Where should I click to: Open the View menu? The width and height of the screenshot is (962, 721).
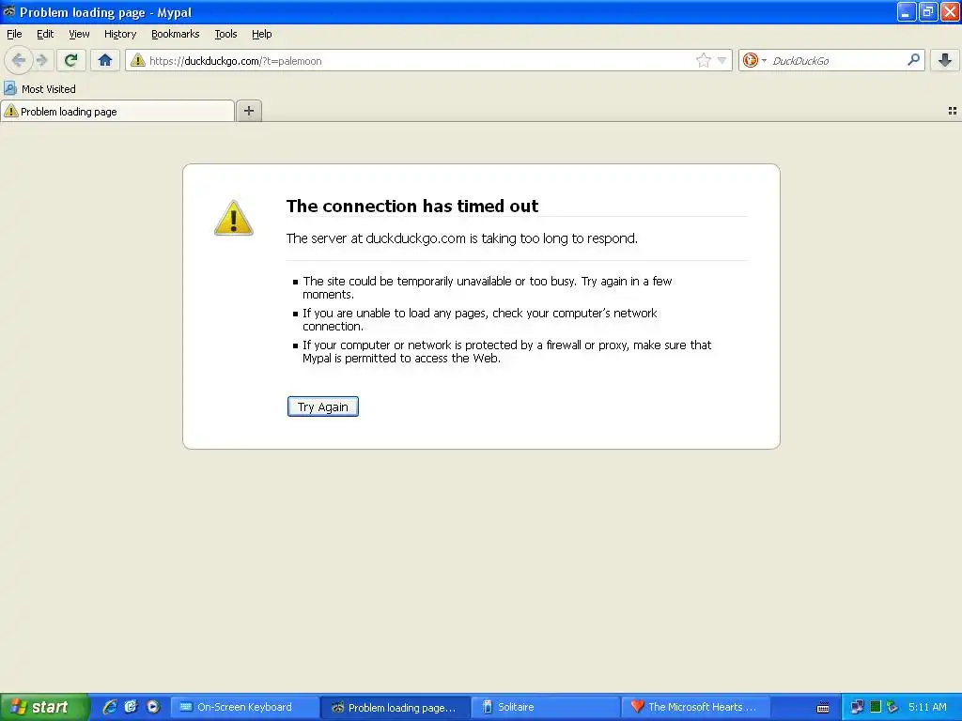coord(79,34)
